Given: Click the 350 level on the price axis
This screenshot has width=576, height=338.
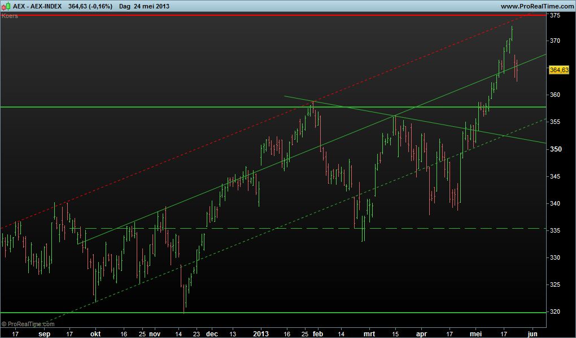Looking at the screenshot, I should pos(555,149).
